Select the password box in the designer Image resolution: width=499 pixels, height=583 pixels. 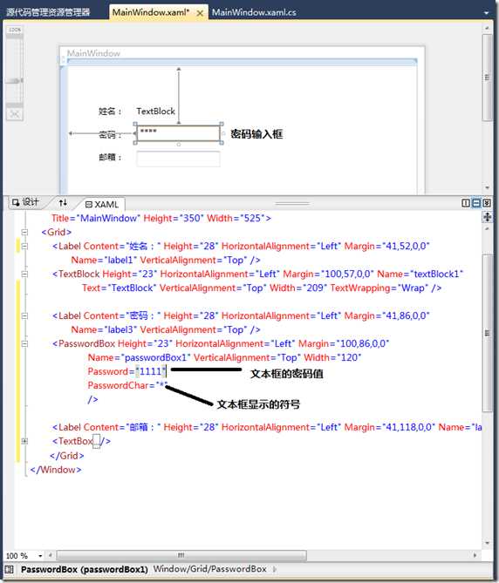tap(178, 133)
